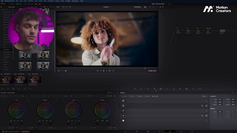237x133 pixels.
Task: Toggle mask mode on the Circle window row
Action: point(207,106)
